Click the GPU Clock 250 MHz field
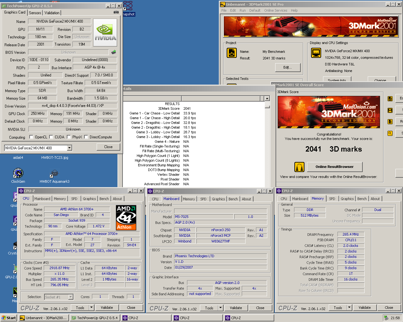The width and height of the screenshot is (403, 322). click(38, 114)
